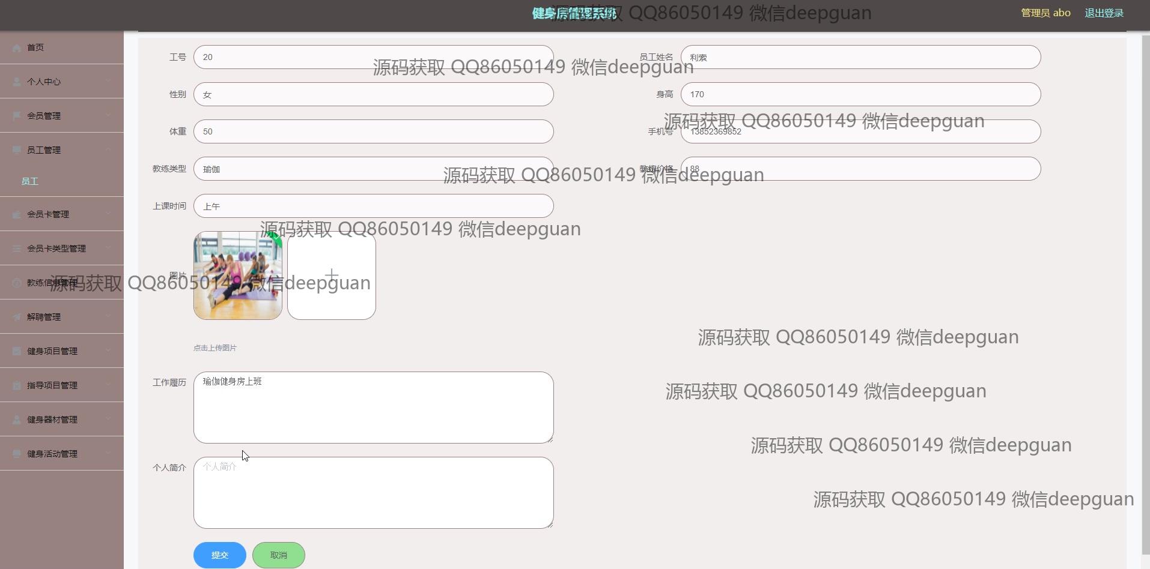Collapse the 员工管理 menu arrow
1150x569 pixels.
pyautogui.click(x=108, y=150)
